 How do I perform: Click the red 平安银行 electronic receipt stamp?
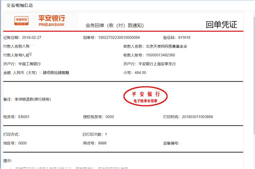tap(145, 96)
